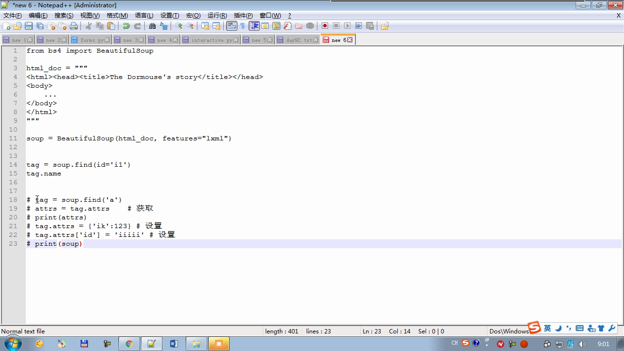
Task: Open Find with the binoculars icon
Action: click(152, 26)
